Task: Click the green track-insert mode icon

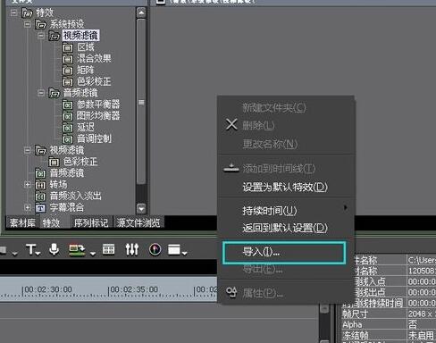Action: (77, 250)
